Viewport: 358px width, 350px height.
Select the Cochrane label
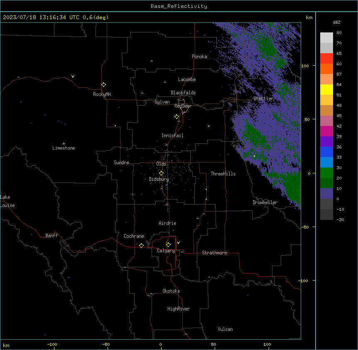(x=134, y=236)
